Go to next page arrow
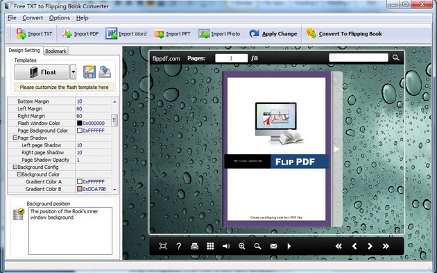The width and height of the screenshot is (437, 273). pyautogui.click(x=370, y=246)
